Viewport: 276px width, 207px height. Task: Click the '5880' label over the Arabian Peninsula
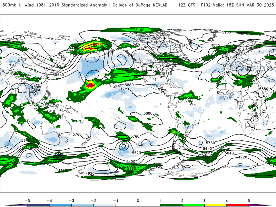pyautogui.click(x=264, y=89)
